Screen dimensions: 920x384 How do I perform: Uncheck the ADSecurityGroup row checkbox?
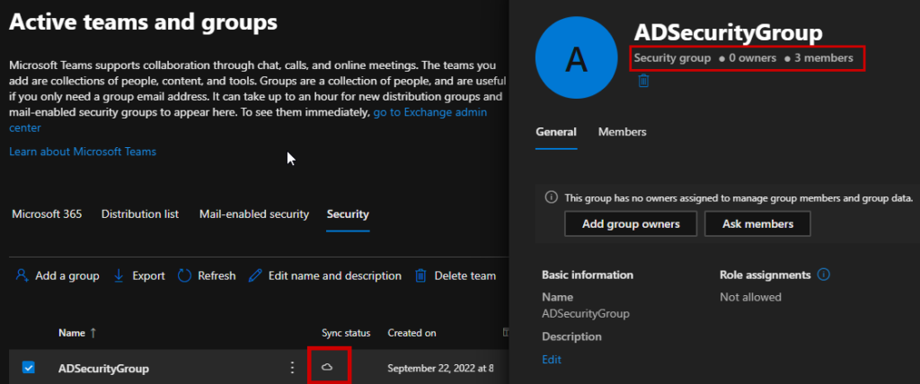point(28,367)
